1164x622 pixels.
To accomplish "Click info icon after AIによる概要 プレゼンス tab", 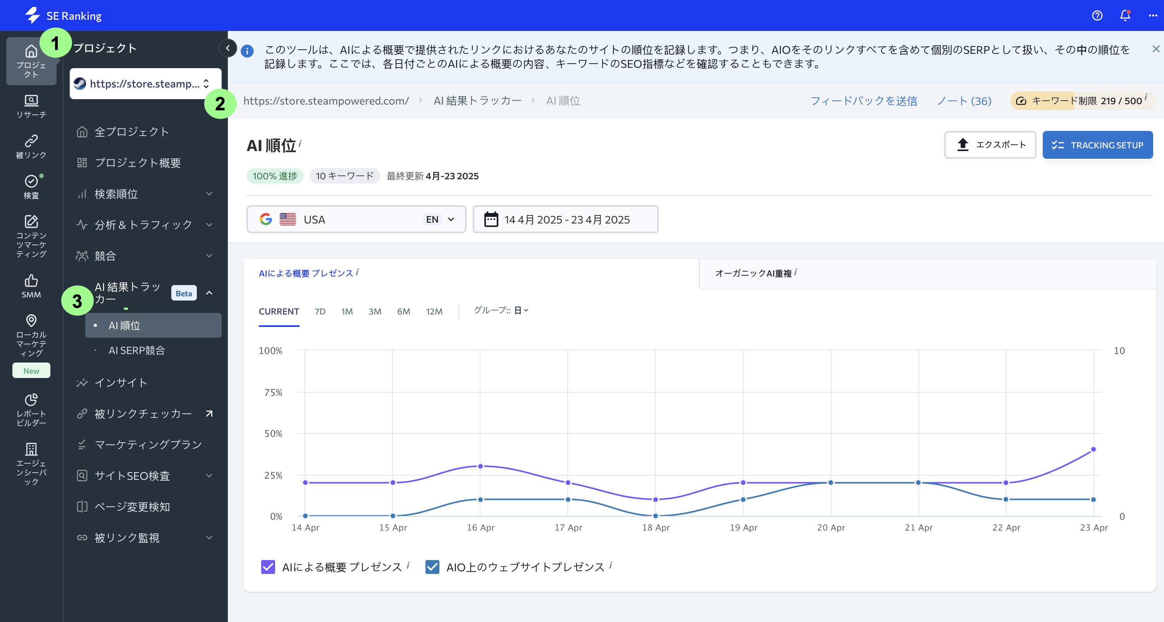I will pyautogui.click(x=357, y=272).
